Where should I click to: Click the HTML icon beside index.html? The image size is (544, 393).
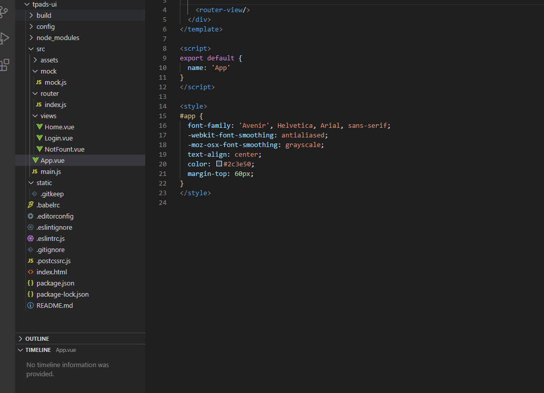click(30, 272)
